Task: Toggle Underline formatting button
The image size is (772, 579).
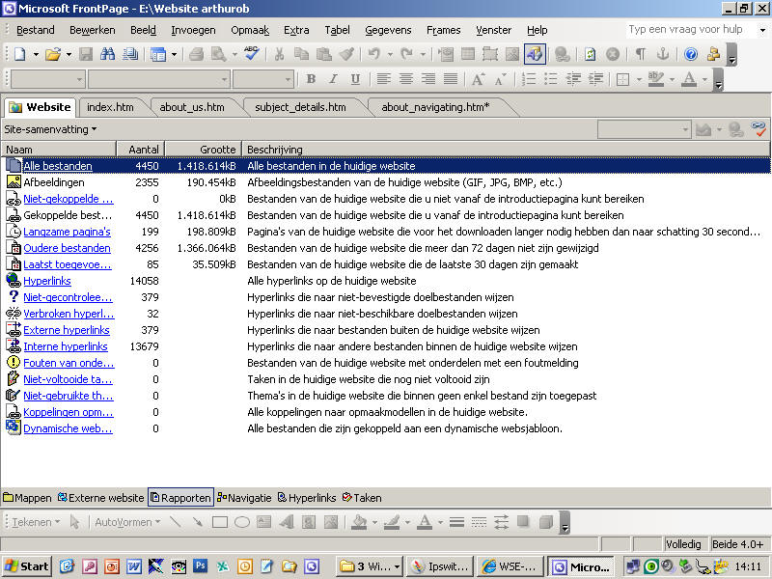Action: click(355, 79)
